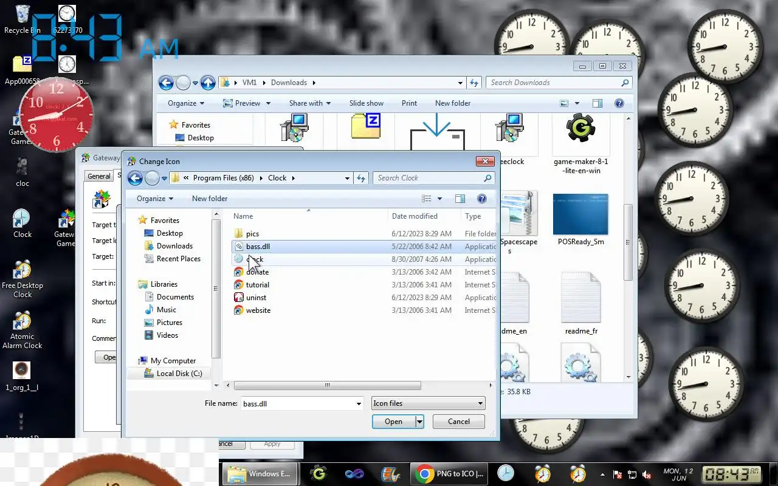Open the Clock desktop shortcut
The width and height of the screenshot is (778, 486).
[22, 224]
